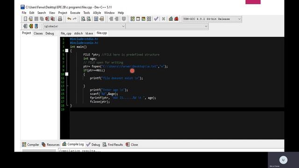This screenshot has width=299, height=168.
Task: Click the Close bottom panel button
Action: 132,145
